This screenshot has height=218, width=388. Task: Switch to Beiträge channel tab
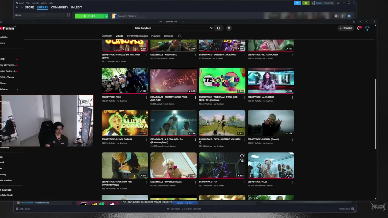point(169,36)
